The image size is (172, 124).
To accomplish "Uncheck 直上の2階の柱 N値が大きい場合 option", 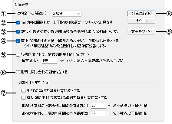I will pyautogui.click(x=18, y=41).
